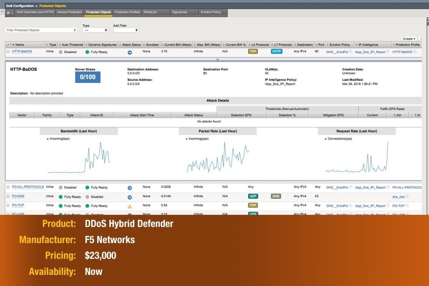Switch to Device Protection tab
This screenshot has height=286, width=429.
pos(70,12)
